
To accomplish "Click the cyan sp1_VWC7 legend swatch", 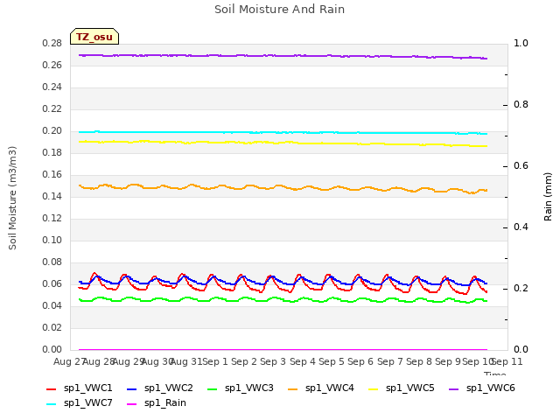I will (x=52, y=404).
